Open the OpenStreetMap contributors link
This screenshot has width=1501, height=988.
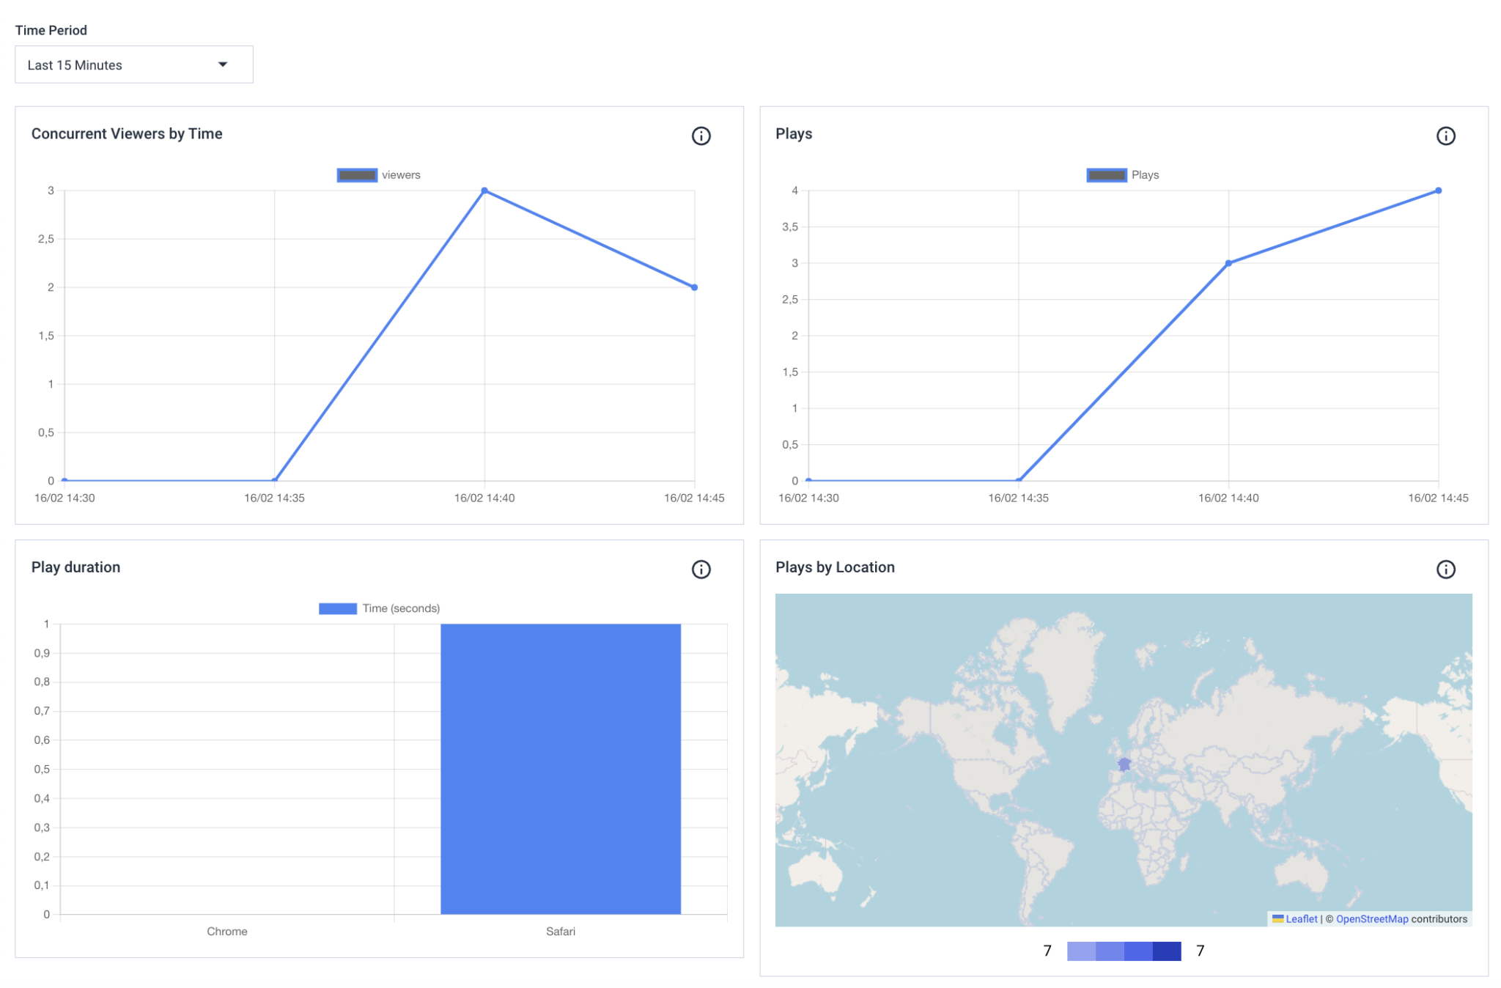click(x=1371, y=919)
